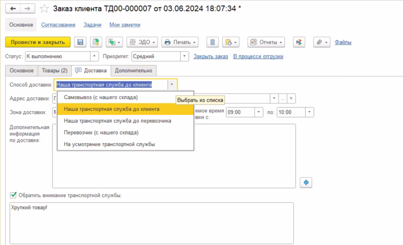Click the colorful play triangle icon
Viewport: 403px width, 245px height.
(299, 42)
